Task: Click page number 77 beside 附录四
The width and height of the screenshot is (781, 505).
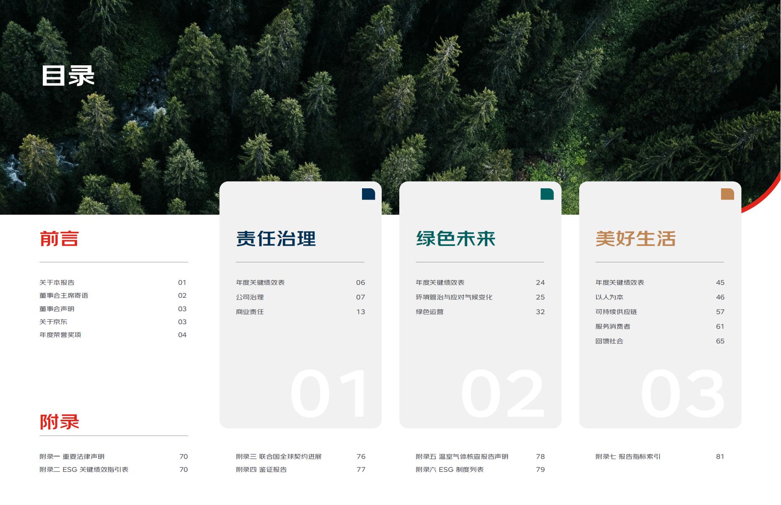Action: 361,469
